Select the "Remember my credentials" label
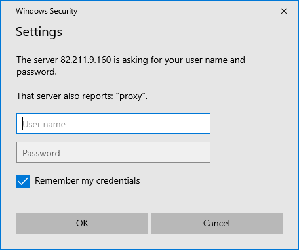Viewport: 299px width, 250px height. (x=87, y=181)
